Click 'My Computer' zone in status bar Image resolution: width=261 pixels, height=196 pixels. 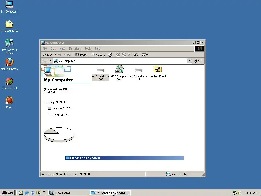(185, 174)
